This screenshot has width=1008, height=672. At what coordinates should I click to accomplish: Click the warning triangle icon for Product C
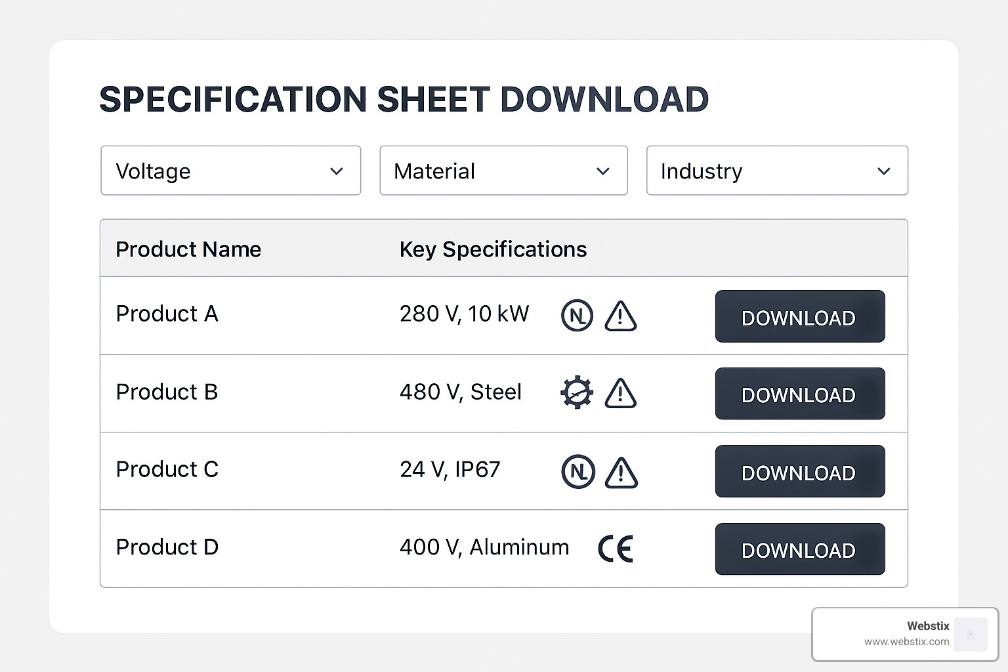(x=621, y=471)
